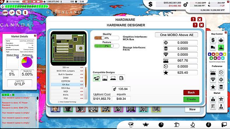230x129 pixels.
Task: Close the Hardware Designer panel
Action: tap(201, 25)
